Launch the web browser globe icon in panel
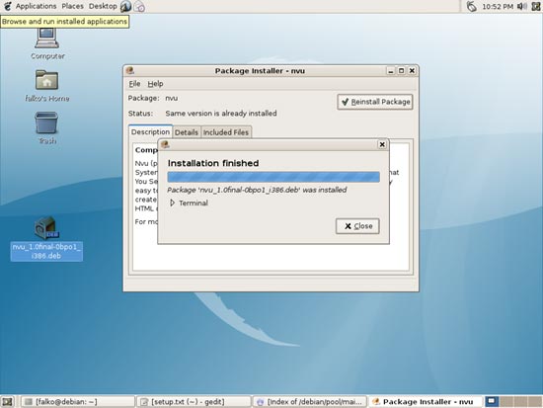 pos(125,6)
